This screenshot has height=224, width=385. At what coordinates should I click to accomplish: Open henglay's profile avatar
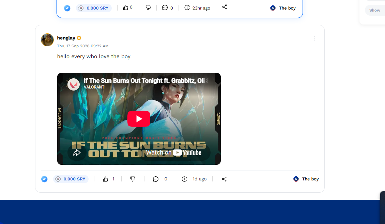tap(47, 40)
